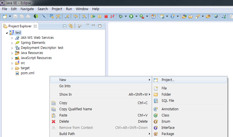
Task: Expand Java Resources node
Action: coord(12,53)
